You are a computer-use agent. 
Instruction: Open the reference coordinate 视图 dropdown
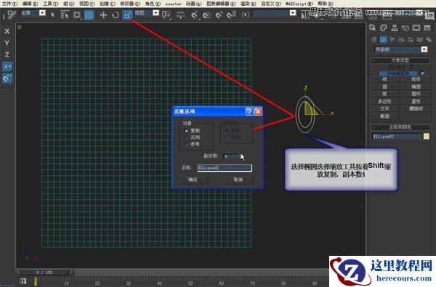156,13
